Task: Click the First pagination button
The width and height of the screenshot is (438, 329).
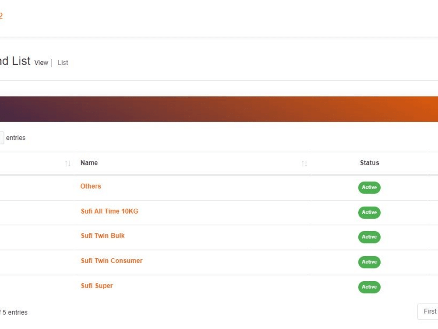Action: (x=430, y=311)
